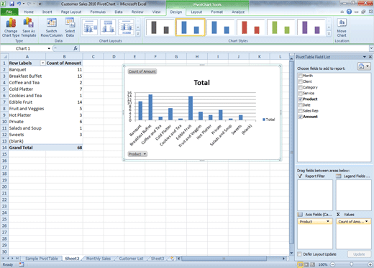
Task: Select the red chart style
Action: click(250, 27)
